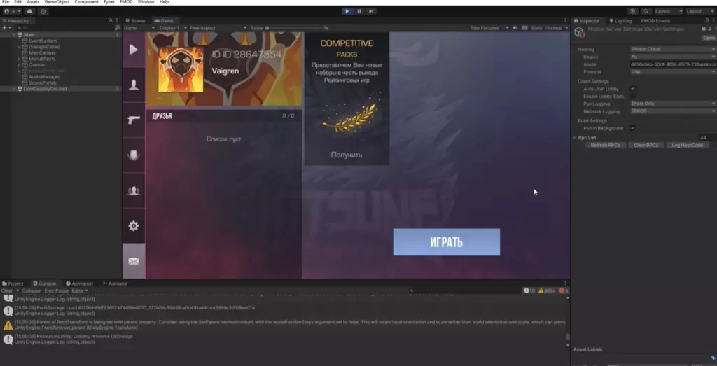
Task: Click the Inspector panel lock icon
Action: 707,20
